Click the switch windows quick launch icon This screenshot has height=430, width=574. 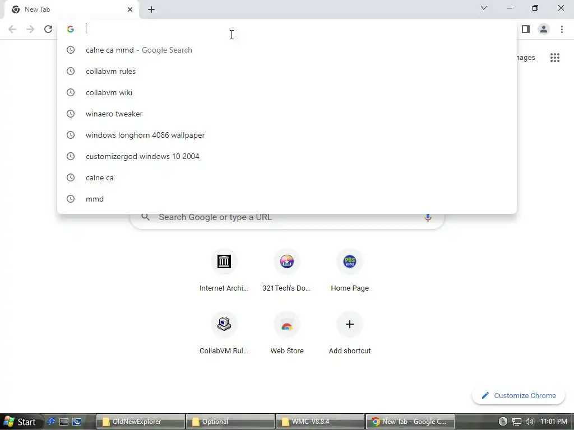pyautogui.click(x=77, y=422)
